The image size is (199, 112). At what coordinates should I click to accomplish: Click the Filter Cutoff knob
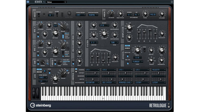pos(104,34)
